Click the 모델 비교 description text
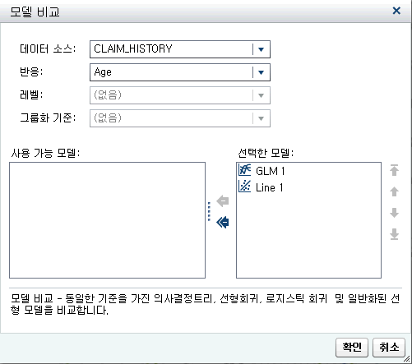This screenshot has width=412, height=364. tap(206, 304)
